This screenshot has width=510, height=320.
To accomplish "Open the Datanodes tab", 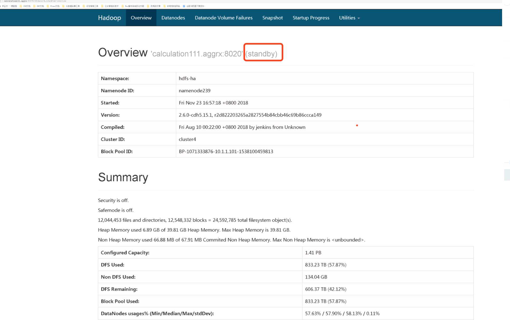I will 173,18.
